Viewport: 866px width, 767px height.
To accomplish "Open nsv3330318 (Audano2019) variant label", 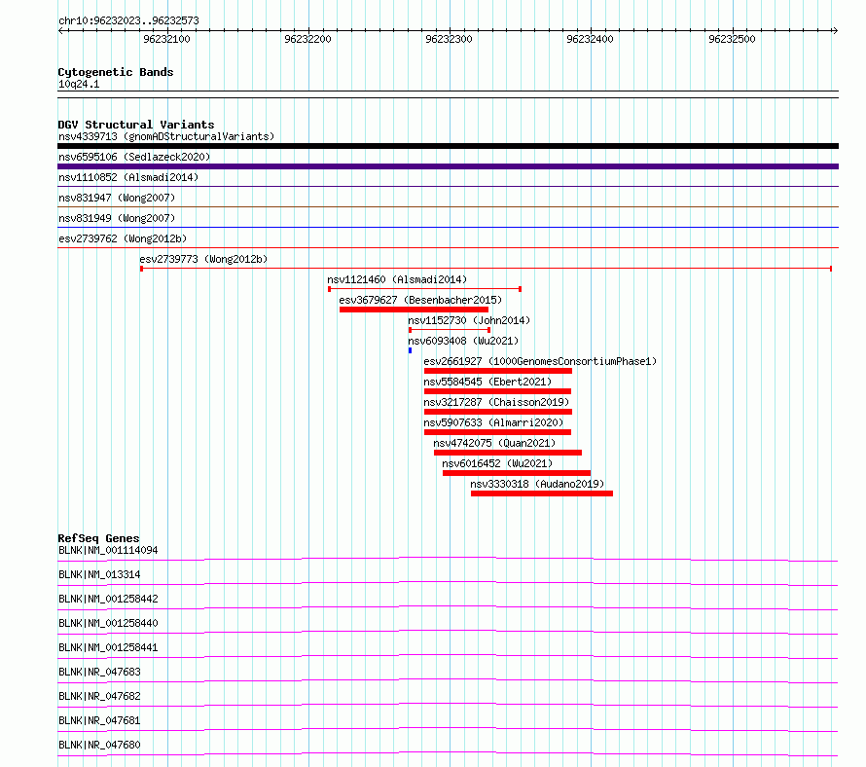I will pos(537,484).
